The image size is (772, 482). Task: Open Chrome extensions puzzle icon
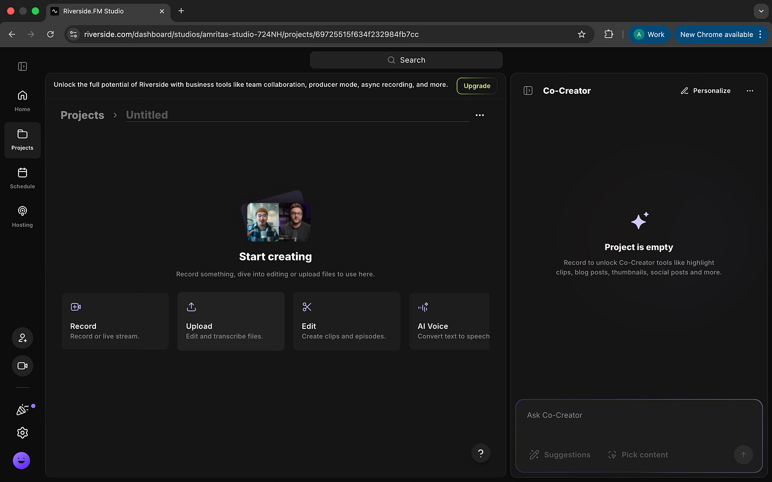pyautogui.click(x=609, y=34)
